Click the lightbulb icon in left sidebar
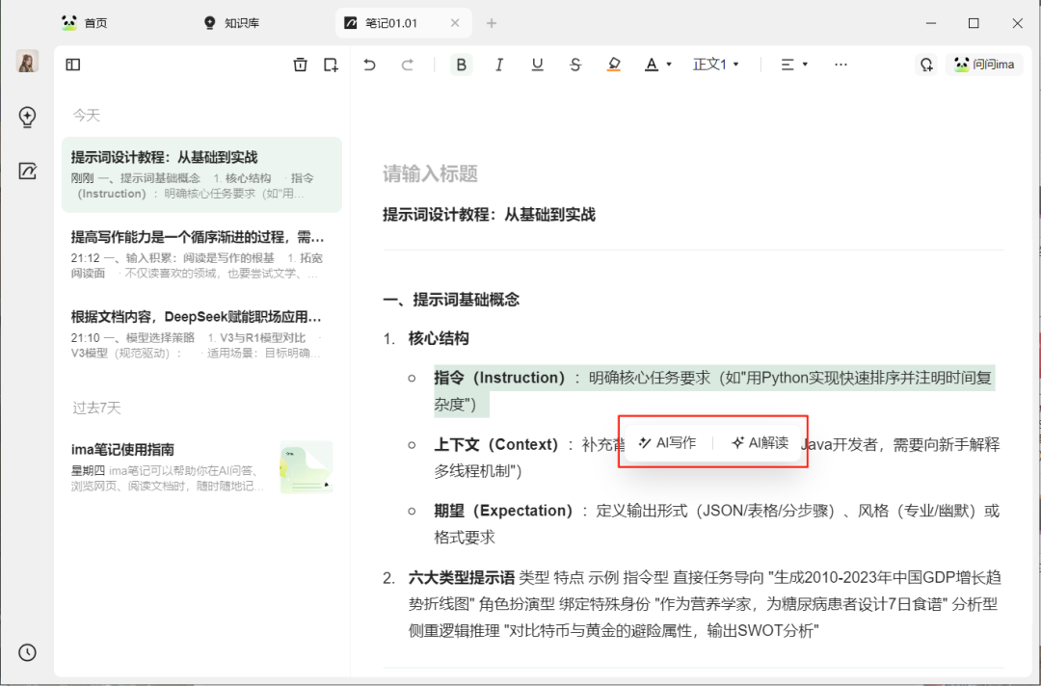Screen dimensions: 1041x686 [x=27, y=117]
